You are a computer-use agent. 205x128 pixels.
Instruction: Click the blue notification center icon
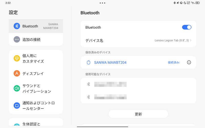[17, 105]
